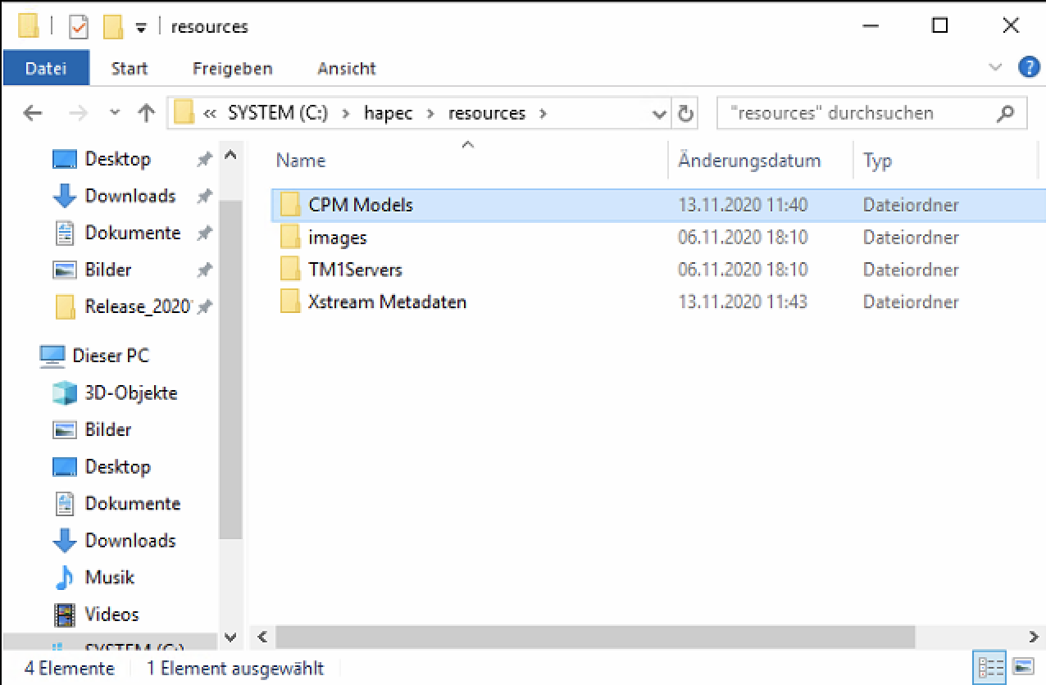Open address bar history dropdown
Screen dimensions: 1046x685
tap(658, 114)
